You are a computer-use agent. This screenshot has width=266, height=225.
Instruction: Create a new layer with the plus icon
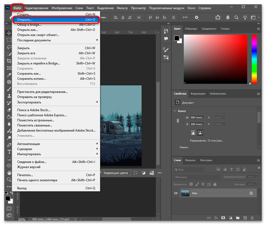pos(245,218)
